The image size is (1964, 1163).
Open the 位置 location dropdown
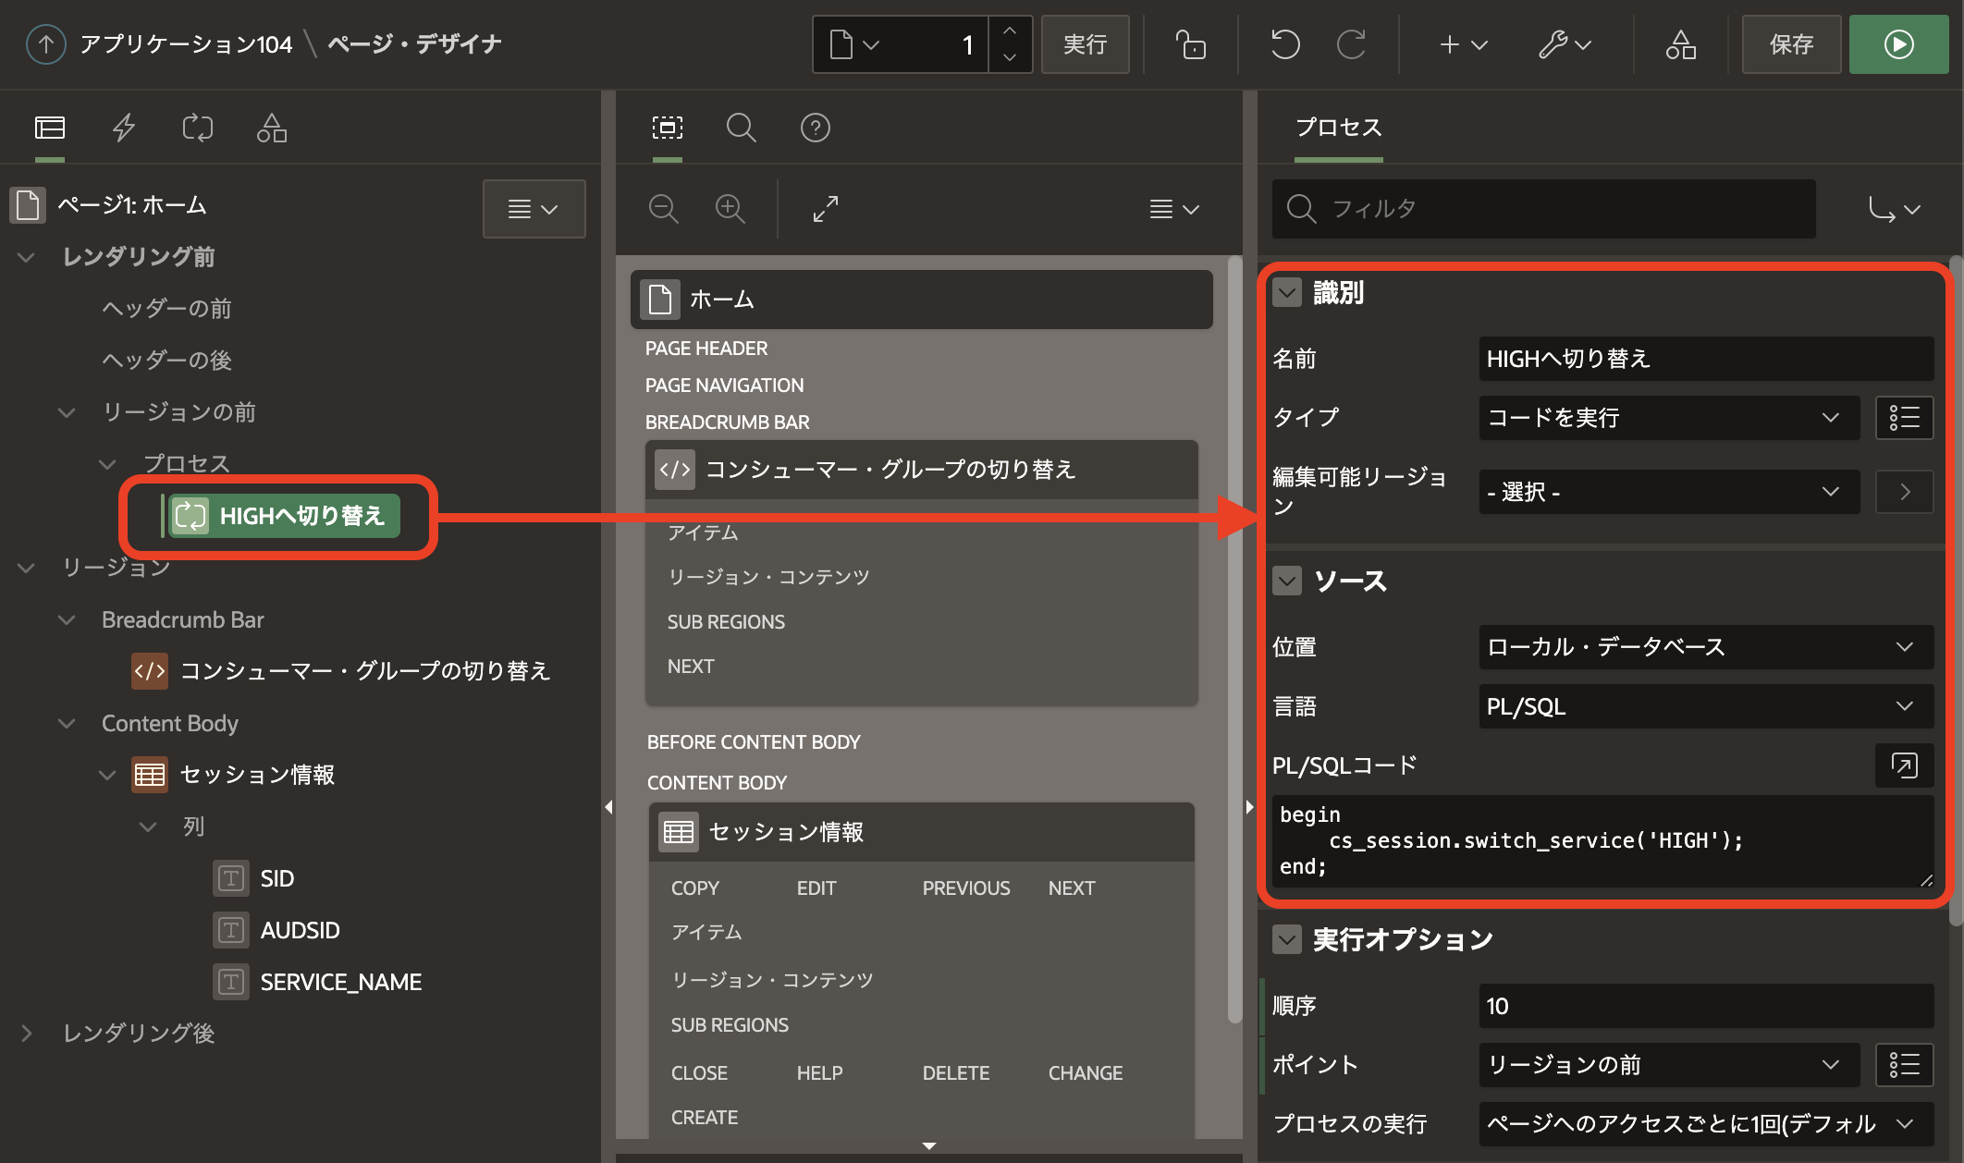tap(1706, 647)
